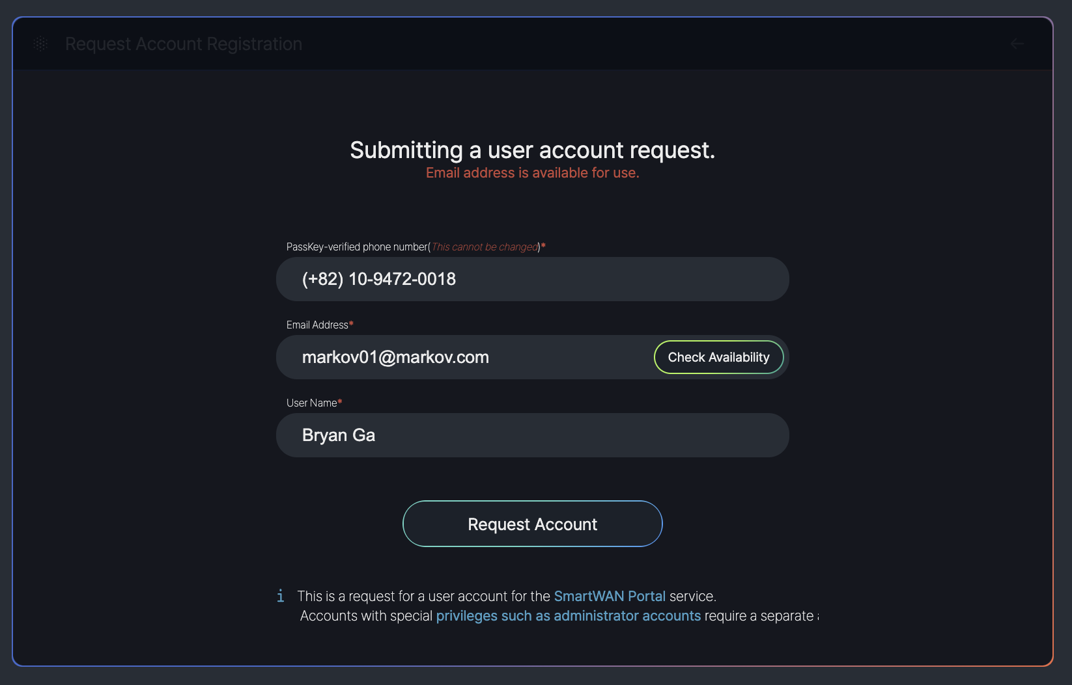Click the Request Account Registration title
The image size is (1072, 685).
point(184,44)
